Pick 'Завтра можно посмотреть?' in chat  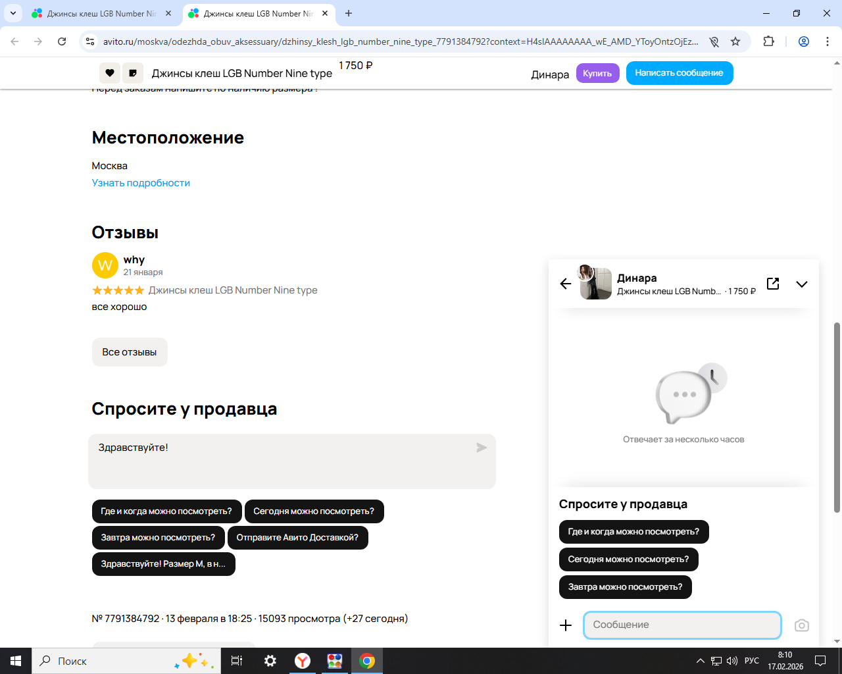(625, 587)
